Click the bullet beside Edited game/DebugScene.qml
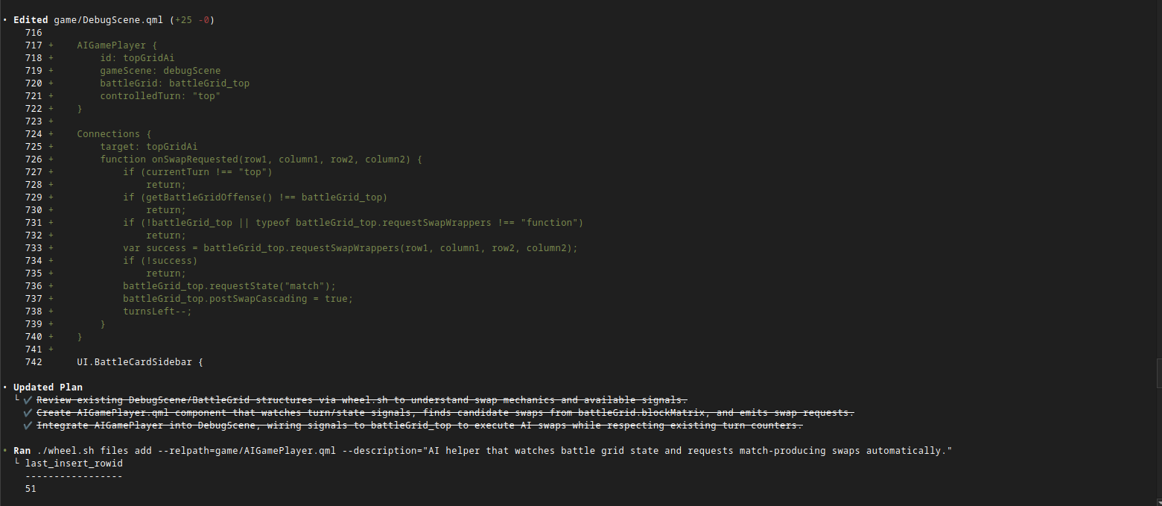This screenshot has width=1162, height=506. tap(5, 20)
